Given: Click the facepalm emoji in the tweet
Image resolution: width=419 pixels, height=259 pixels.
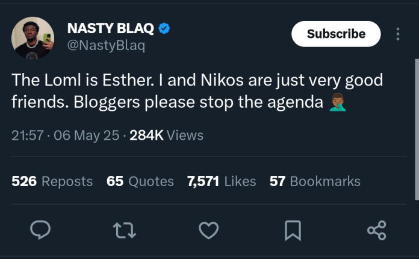Looking at the screenshot, I should [338, 102].
